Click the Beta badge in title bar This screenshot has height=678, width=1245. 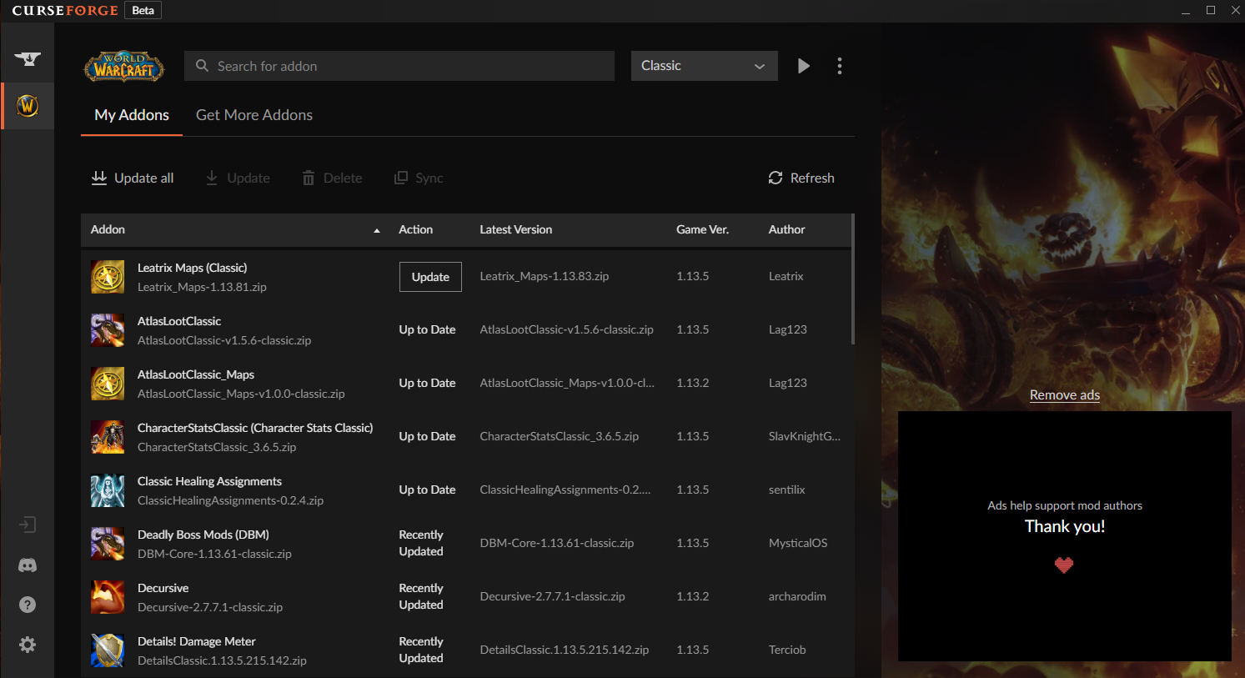click(143, 10)
